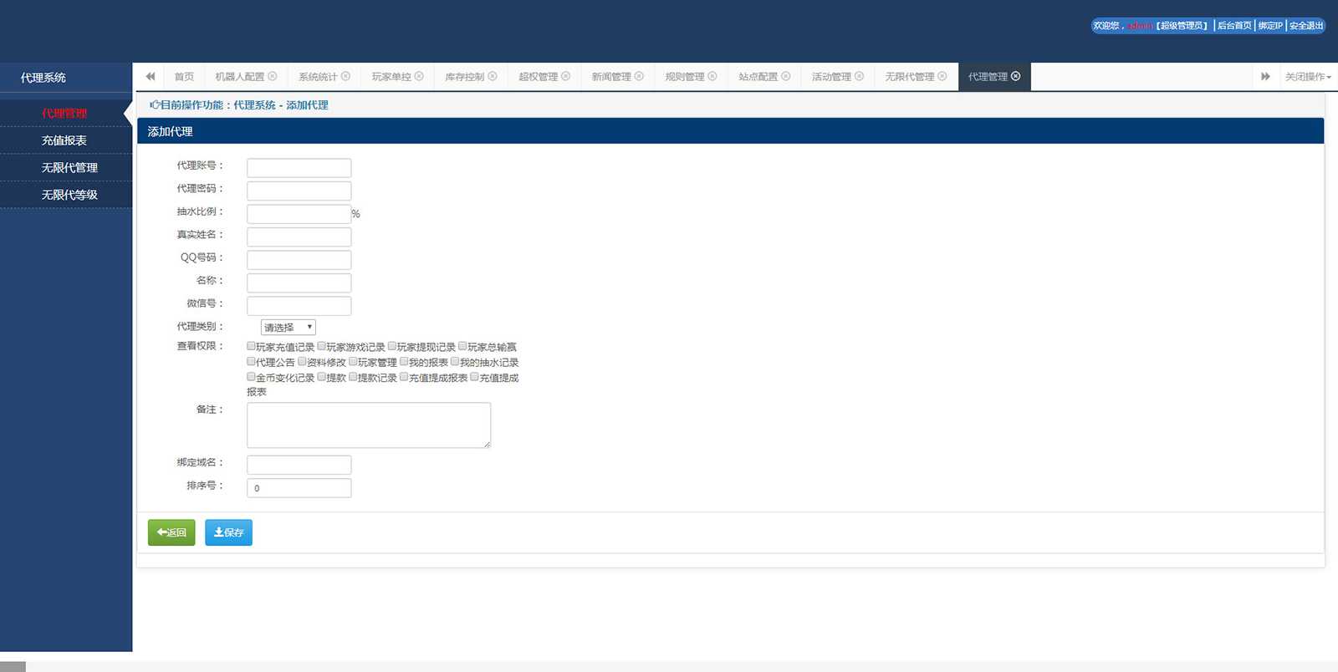Switch to the 首页 tab
Viewport: 1338px width, 672px height.
point(184,77)
